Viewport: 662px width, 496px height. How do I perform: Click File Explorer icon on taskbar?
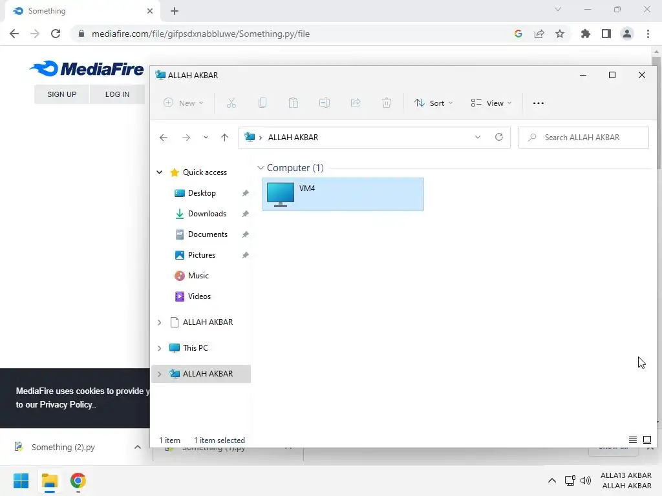(50, 480)
